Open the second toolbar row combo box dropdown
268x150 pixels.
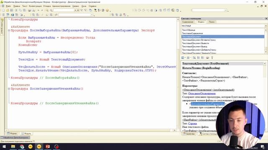pyautogui.click(x=92, y=15)
